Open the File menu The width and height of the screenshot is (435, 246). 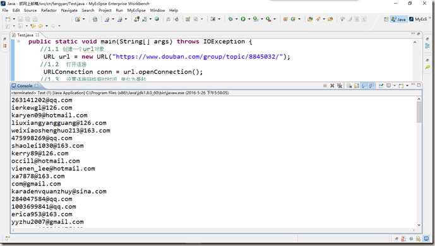(5, 10)
